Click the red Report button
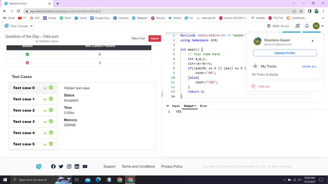Image resolution: width=328 pixels, height=184 pixels. (x=155, y=38)
